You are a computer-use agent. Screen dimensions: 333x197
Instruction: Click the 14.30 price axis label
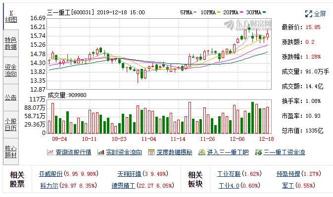click(x=38, y=63)
